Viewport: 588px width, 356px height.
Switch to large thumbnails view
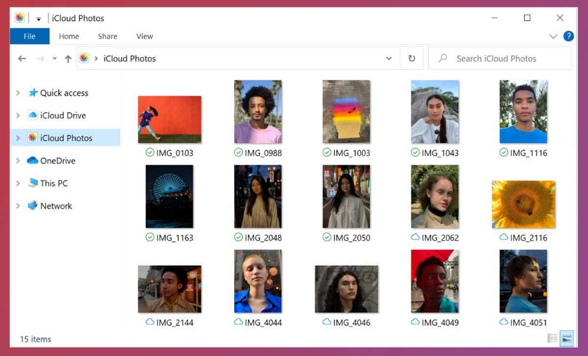[x=567, y=338]
